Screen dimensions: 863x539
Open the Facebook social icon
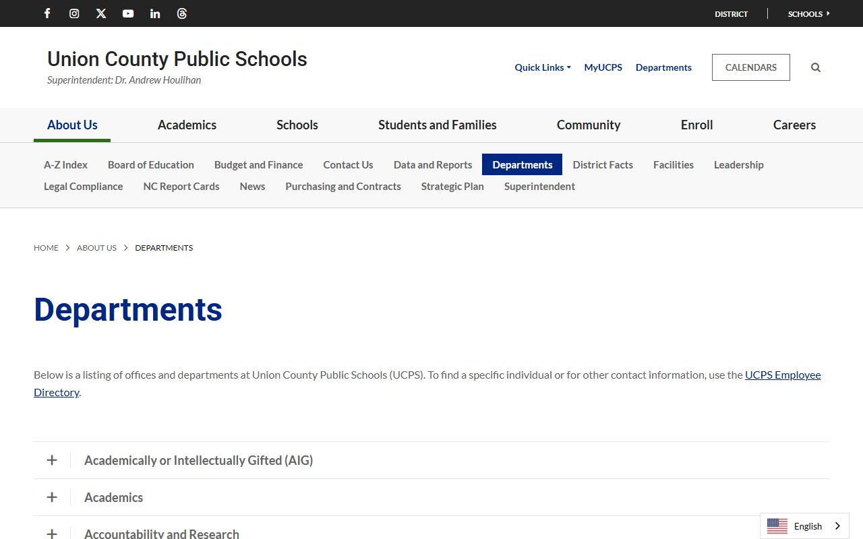coord(47,13)
